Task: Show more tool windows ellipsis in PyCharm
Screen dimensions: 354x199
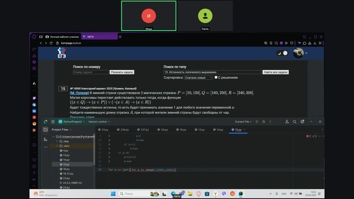Action: tap(45, 147)
